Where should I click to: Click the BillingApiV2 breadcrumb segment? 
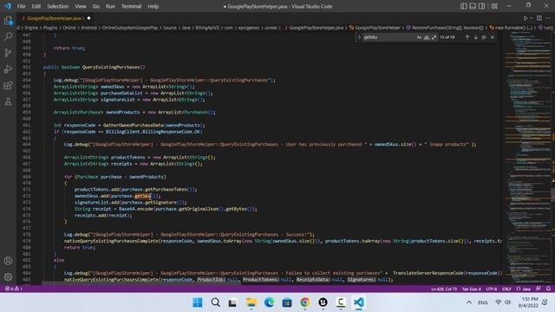pyautogui.click(x=207, y=28)
